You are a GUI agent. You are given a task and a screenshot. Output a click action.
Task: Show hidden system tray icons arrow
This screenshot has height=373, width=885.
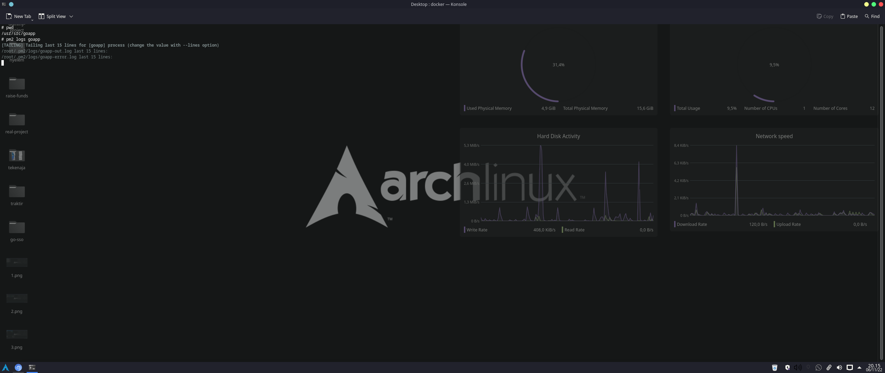tap(859, 367)
